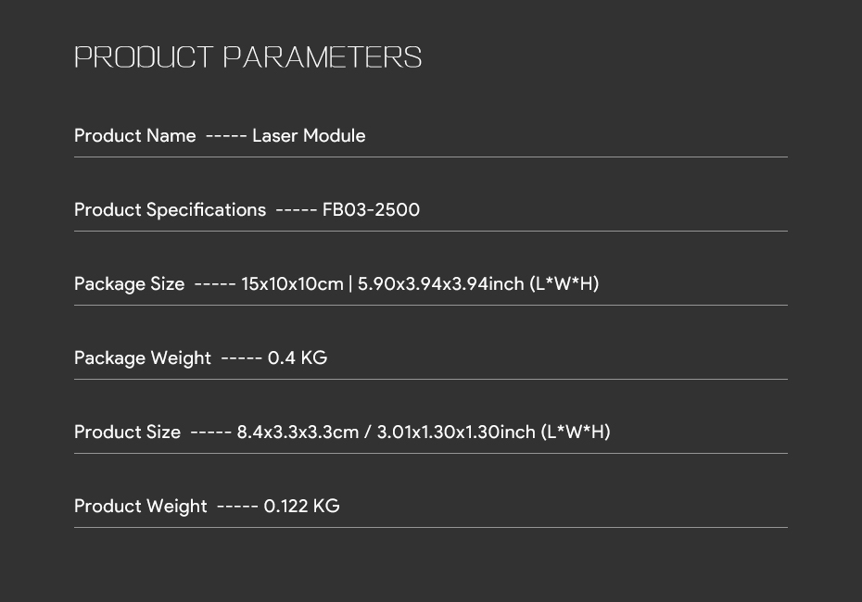Select the 0.122 KG value
Screen dimensions: 862x602
tap(302, 507)
